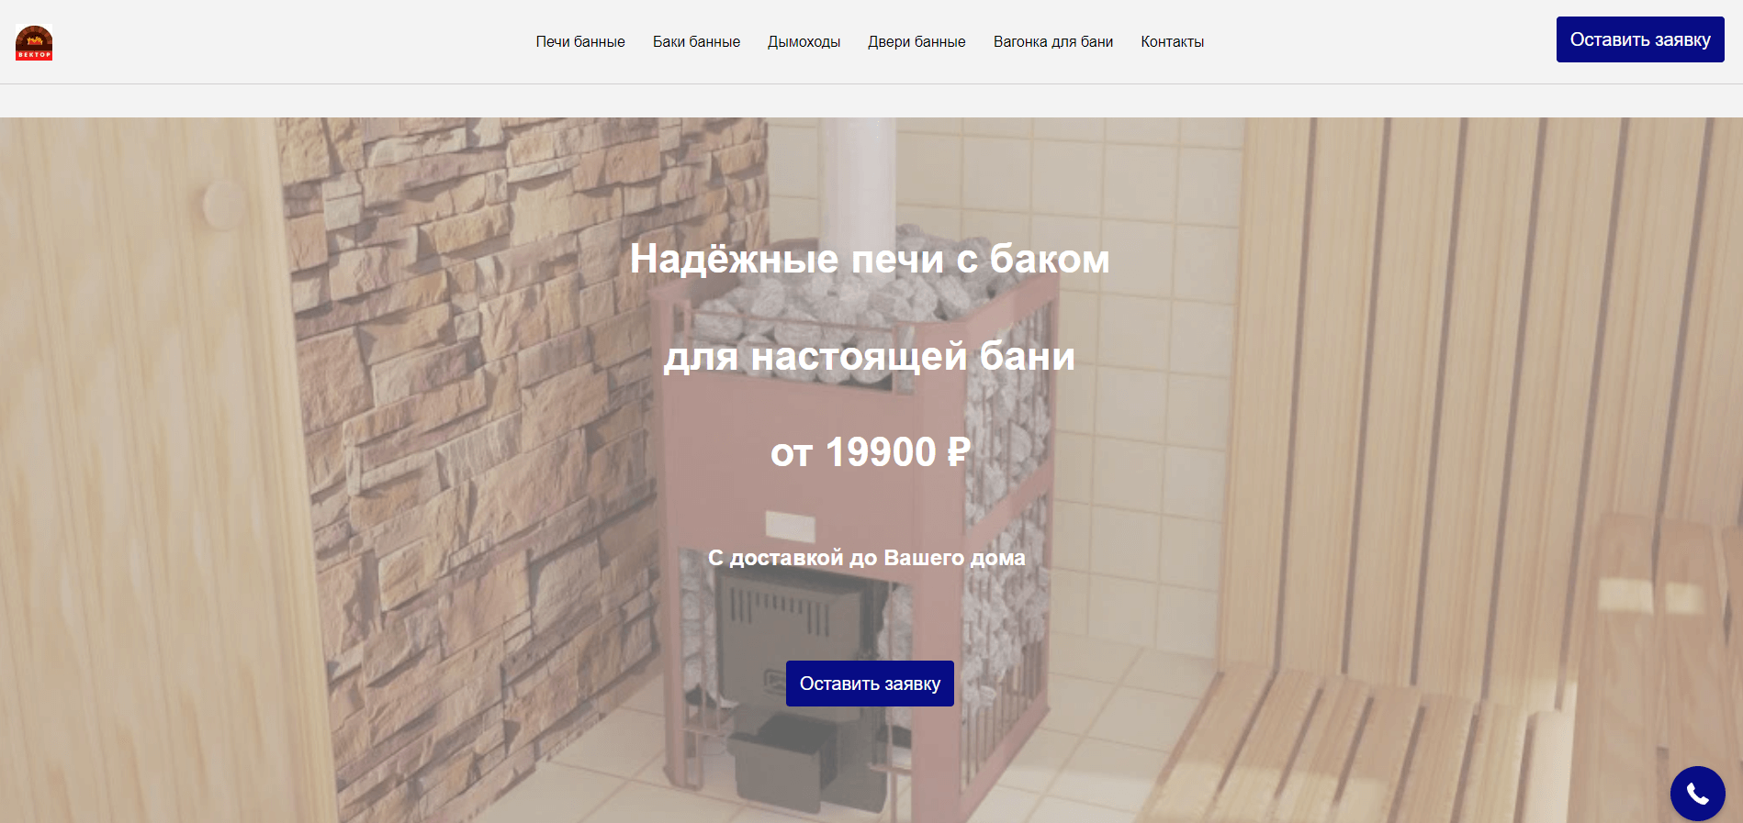Click the price text от 19900 ₽
The width and height of the screenshot is (1743, 823).
click(x=870, y=452)
